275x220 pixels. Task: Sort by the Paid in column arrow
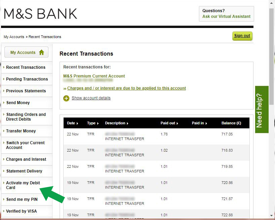(x=206, y=123)
